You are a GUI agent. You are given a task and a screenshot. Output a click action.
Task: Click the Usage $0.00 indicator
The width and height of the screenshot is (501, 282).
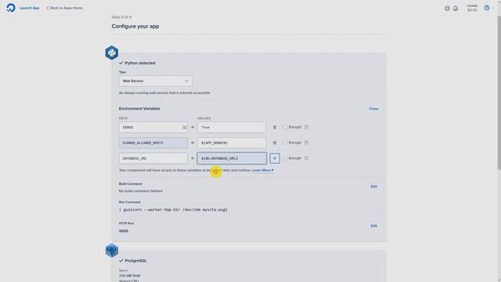tap(472, 8)
